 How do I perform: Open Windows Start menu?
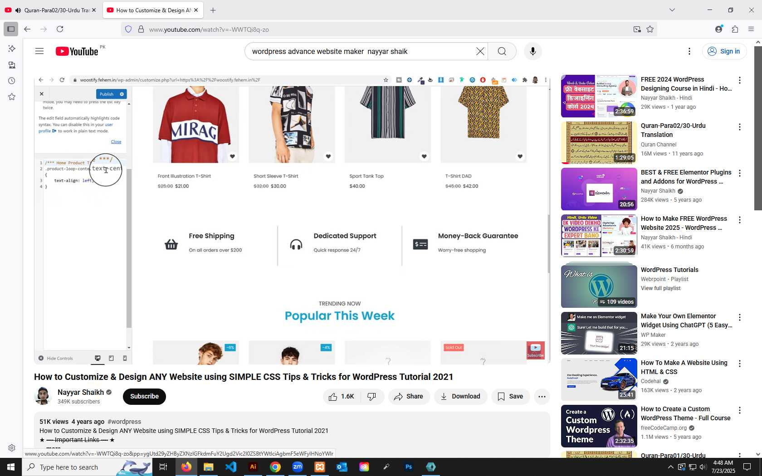[11, 467]
